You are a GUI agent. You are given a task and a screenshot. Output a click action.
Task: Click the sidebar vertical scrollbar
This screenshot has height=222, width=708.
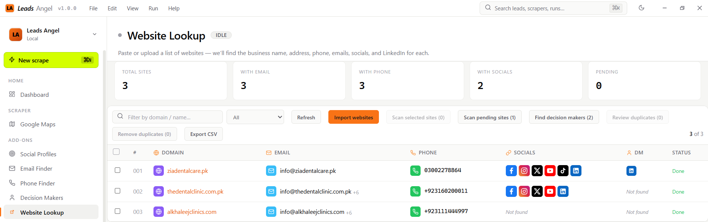click(104, 135)
